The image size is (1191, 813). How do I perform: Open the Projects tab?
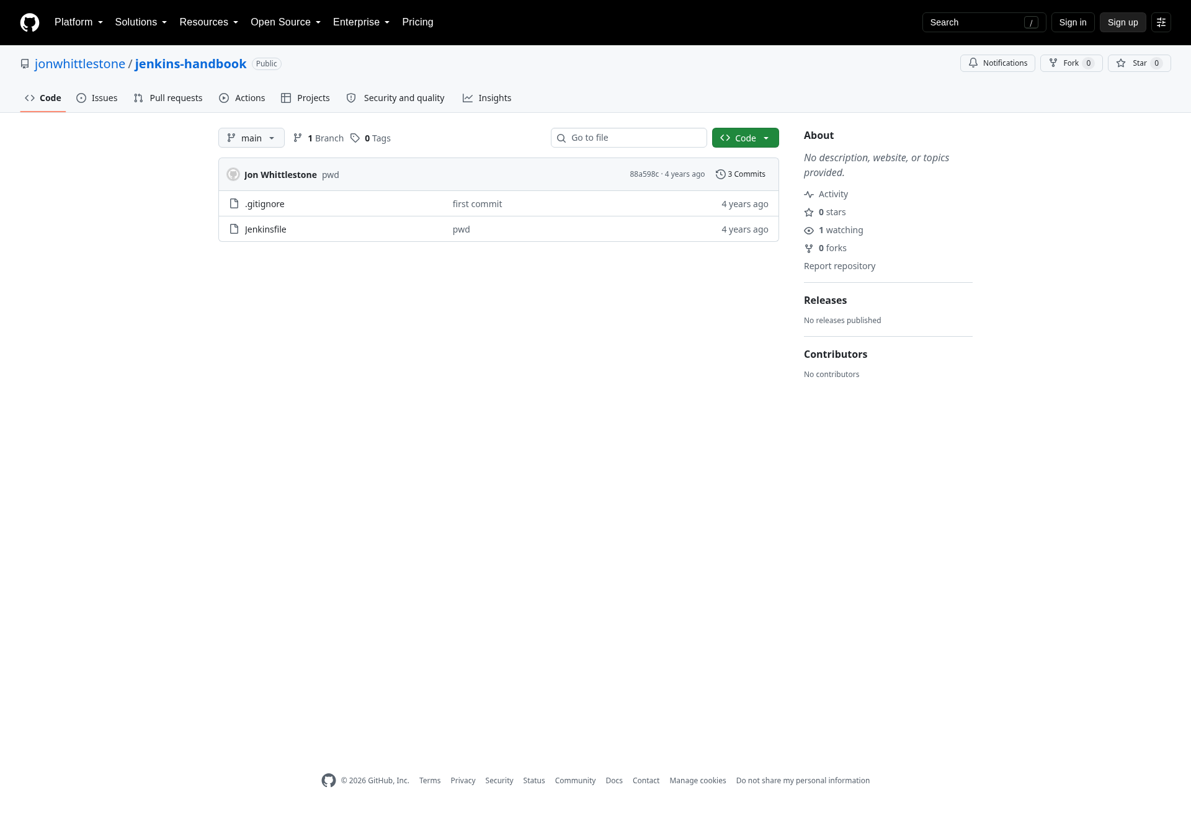[305, 98]
